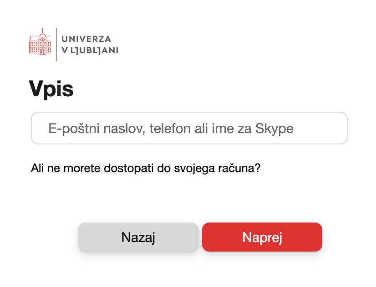The width and height of the screenshot is (376, 287).
Task: Click the placeholder text mentioning Skype
Action: [171, 129]
